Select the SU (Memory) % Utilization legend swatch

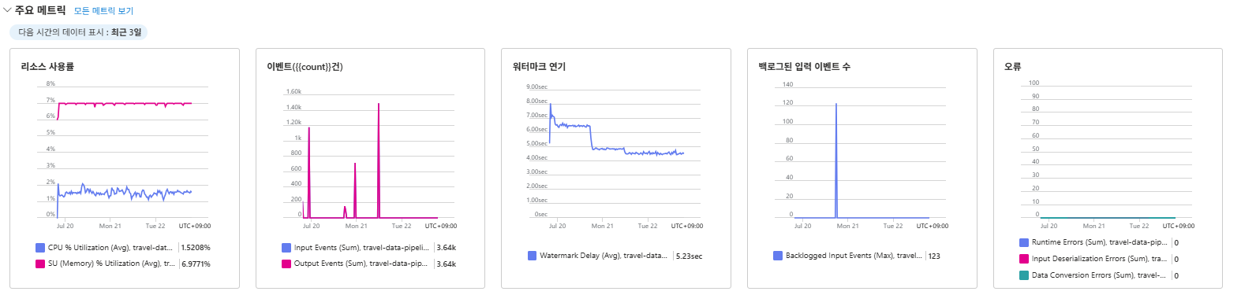click(40, 264)
